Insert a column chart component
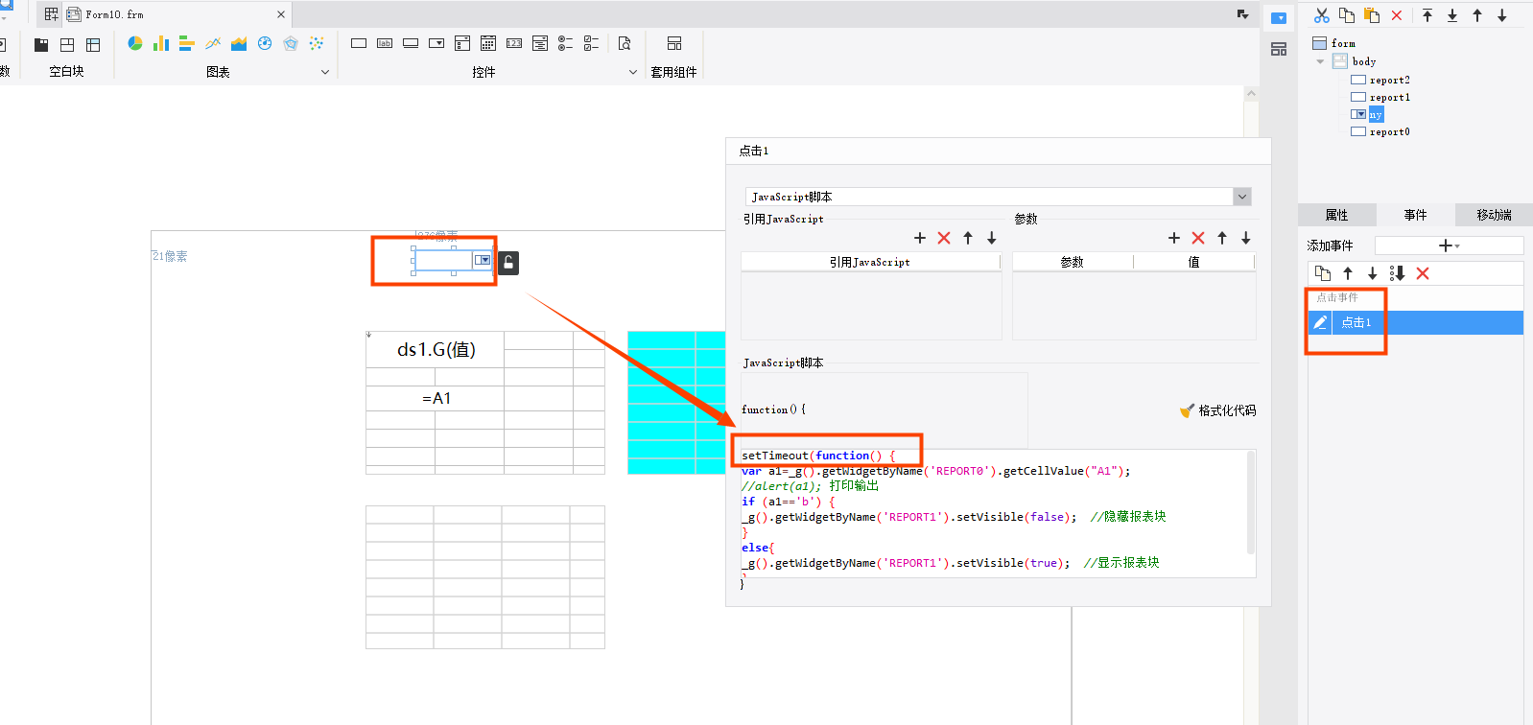This screenshot has width=1533, height=725. click(161, 44)
